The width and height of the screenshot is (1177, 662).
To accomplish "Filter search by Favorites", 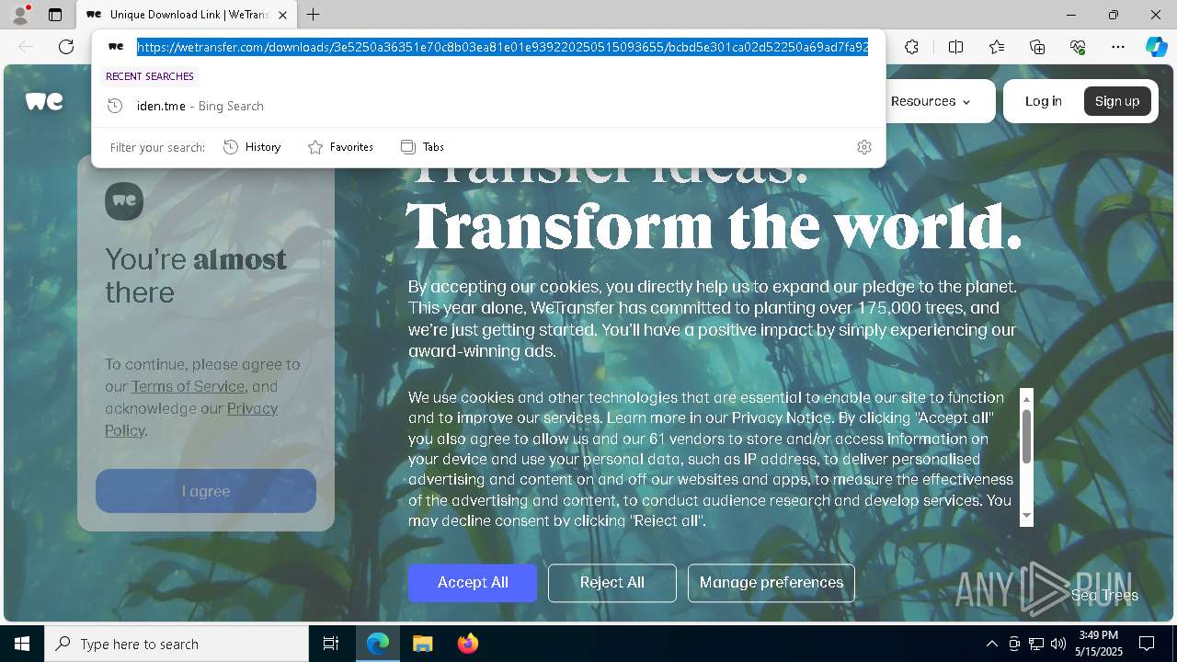I will click(x=340, y=147).
